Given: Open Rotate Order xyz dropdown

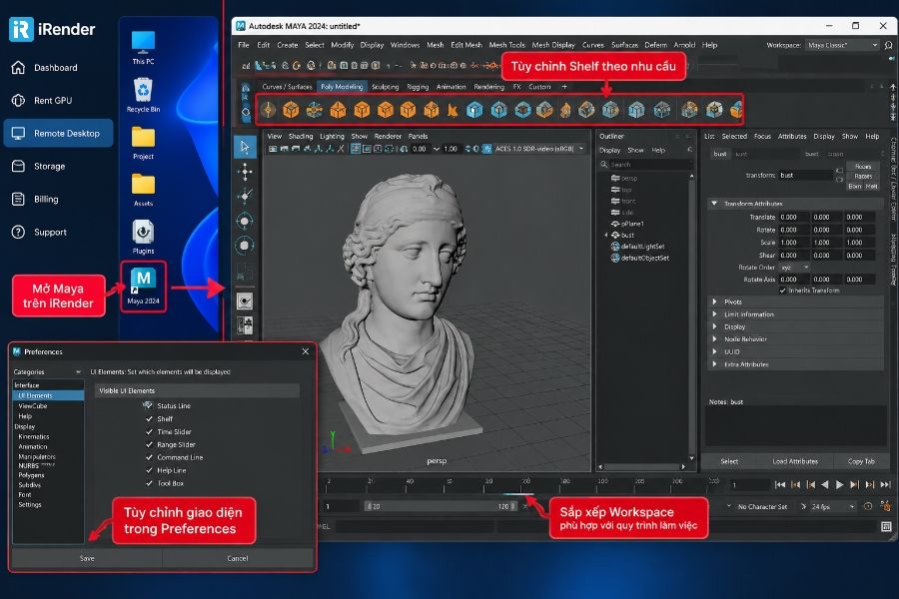Looking at the screenshot, I should [x=794, y=268].
